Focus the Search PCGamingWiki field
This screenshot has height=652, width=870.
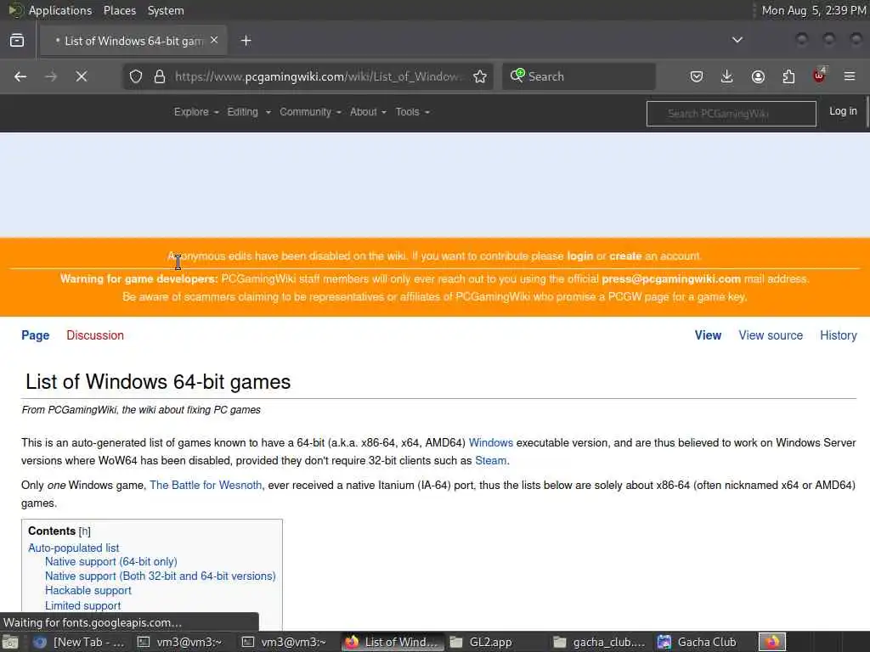[732, 114]
